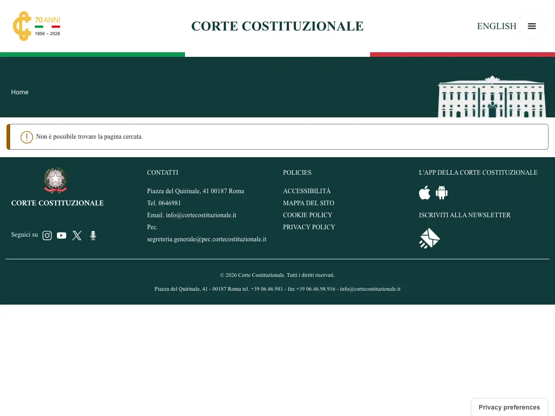Image resolution: width=555 pixels, height=416 pixels.
Task: Open the ACCESSIBILITÀ policy link
Action: 307,191
